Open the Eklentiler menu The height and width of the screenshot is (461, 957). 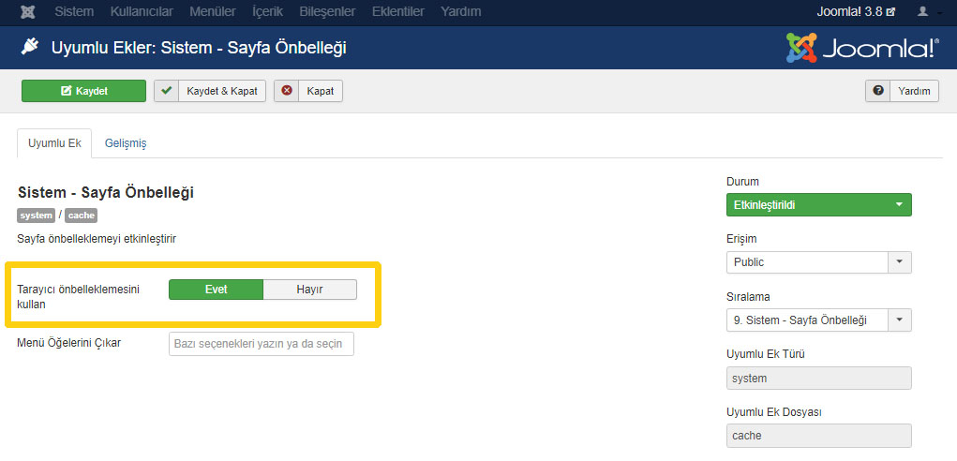[397, 12]
